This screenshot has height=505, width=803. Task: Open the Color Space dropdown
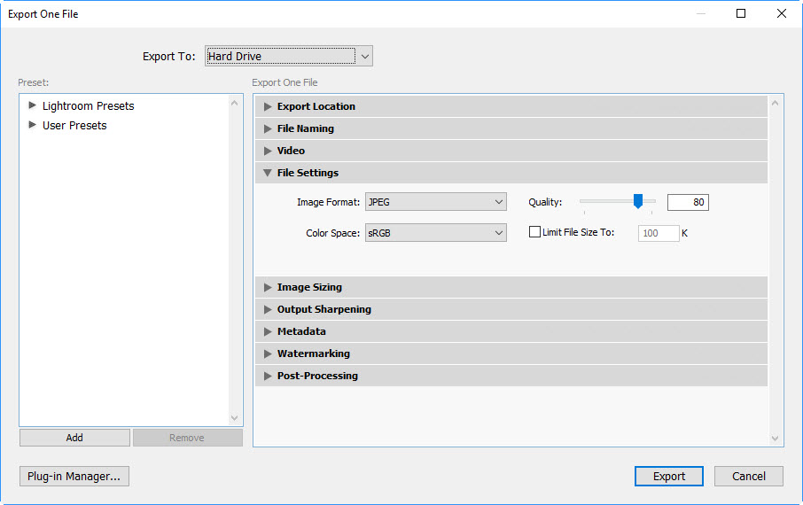436,233
